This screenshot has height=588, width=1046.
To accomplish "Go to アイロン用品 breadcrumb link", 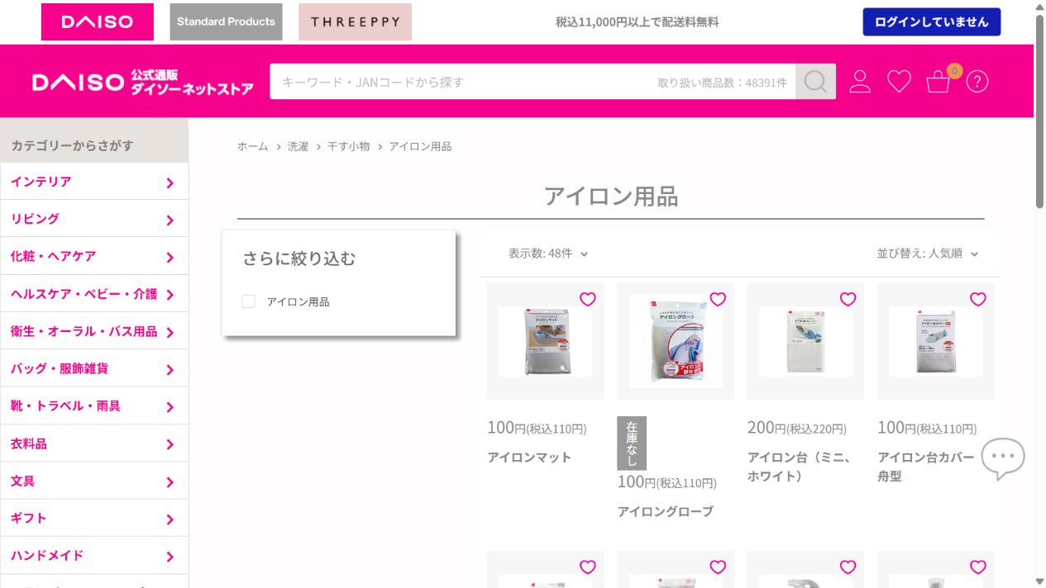I will 421,146.
